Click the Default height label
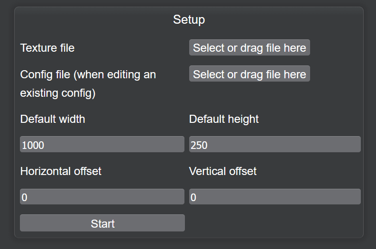This screenshot has height=249, width=376. 224,119
